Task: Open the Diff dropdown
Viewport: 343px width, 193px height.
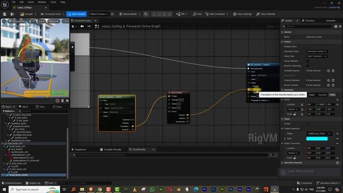Action: click(181, 14)
